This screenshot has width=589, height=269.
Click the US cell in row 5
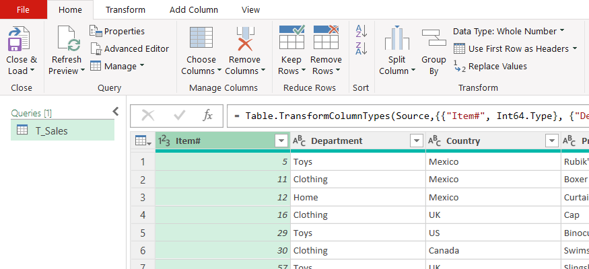tap(493, 233)
